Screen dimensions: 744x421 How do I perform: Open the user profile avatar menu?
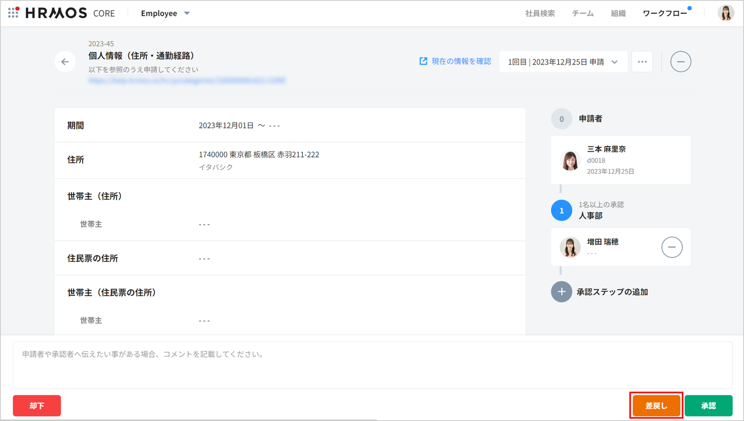click(725, 13)
